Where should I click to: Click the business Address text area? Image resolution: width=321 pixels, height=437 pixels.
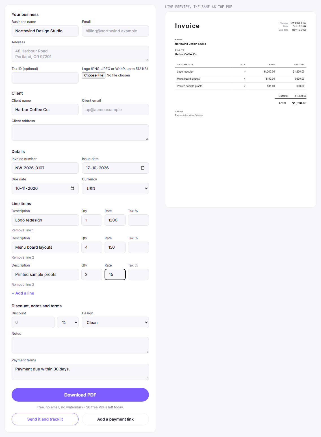[80, 54]
